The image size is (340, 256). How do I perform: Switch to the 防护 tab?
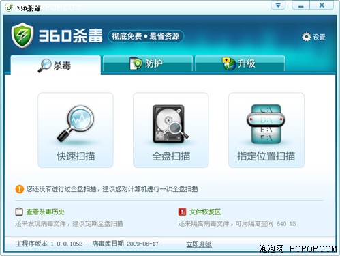[x=148, y=63]
